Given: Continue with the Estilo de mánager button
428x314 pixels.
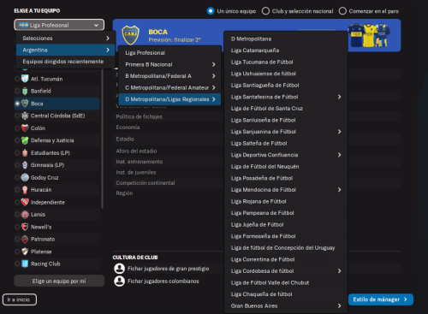Looking at the screenshot, I should 381,299.
